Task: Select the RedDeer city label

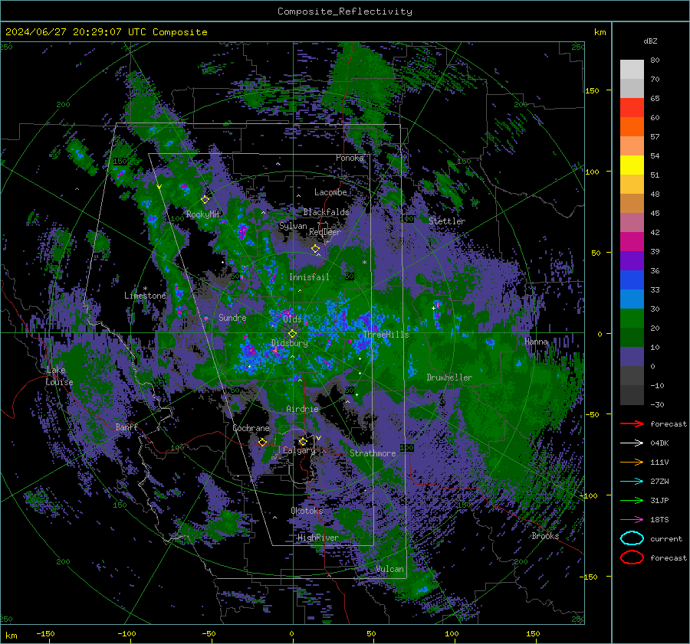Action: [x=325, y=232]
